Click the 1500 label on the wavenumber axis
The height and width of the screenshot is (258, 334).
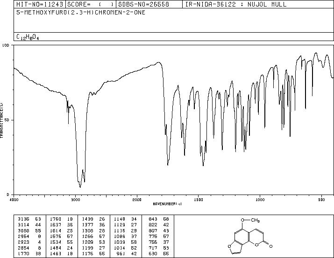click(199, 200)
